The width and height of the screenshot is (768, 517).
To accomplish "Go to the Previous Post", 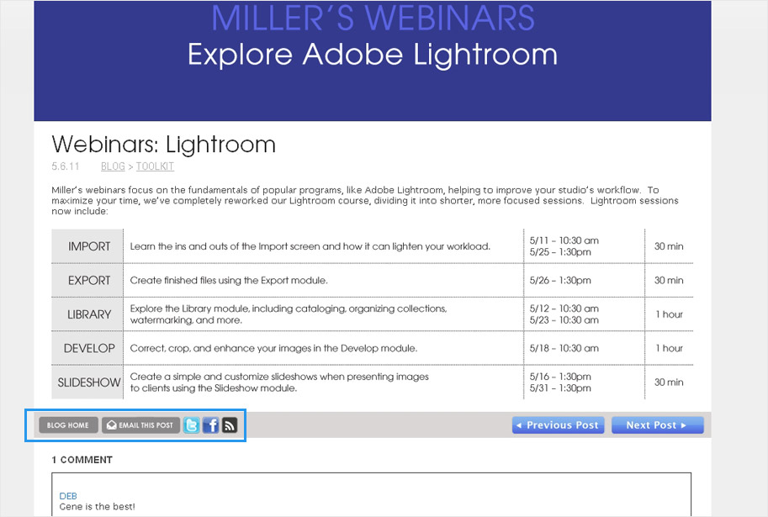I will [558, 425].
